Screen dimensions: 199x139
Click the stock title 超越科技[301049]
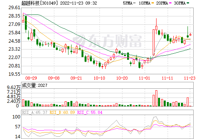(x=40, y=3)
